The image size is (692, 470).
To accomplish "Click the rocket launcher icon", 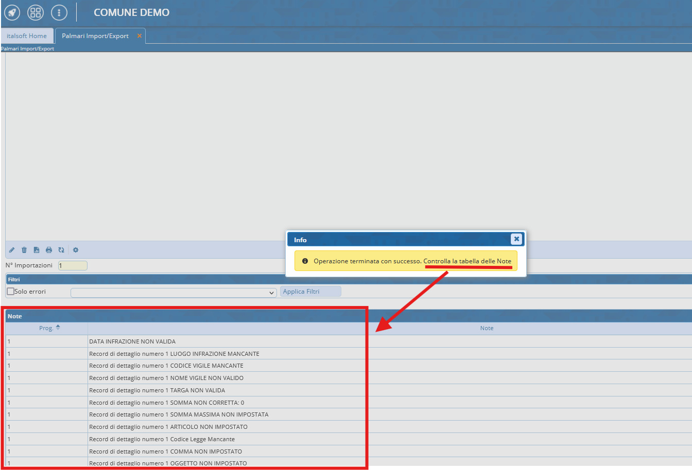I will [x=12, y=12].
